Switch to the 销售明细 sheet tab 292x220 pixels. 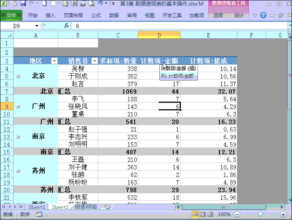tap(86, 206)
